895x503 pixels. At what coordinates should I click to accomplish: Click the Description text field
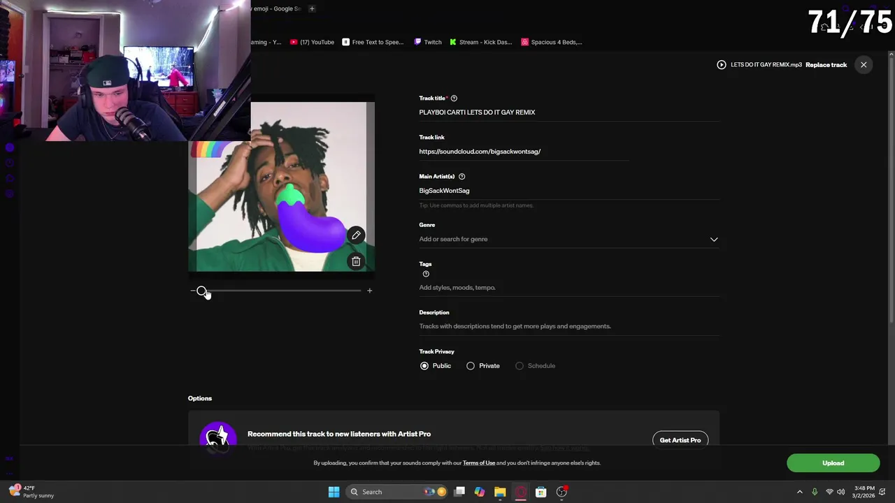(x=568, y=326)
